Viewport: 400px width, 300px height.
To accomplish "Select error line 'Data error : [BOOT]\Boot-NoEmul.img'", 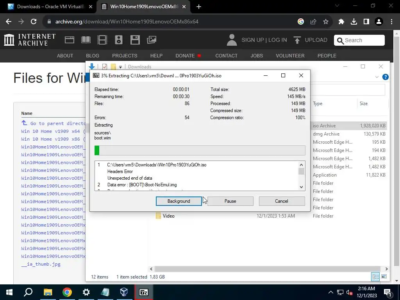I will (x=142, y=185).
